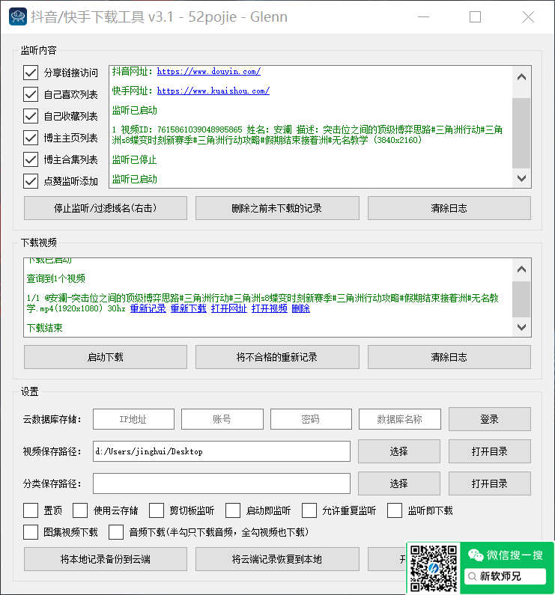Click the 分类保存路径 text field
This screenshot has width=555, height=595.
(221, 483)
